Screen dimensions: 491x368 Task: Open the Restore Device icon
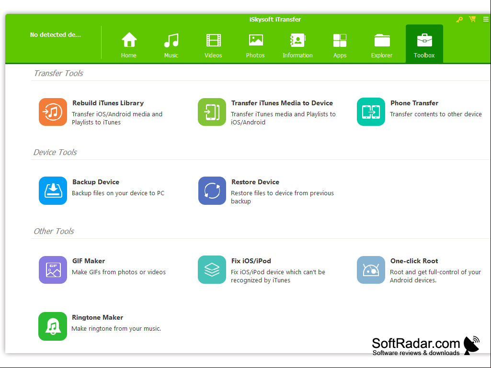click(212, 191)
